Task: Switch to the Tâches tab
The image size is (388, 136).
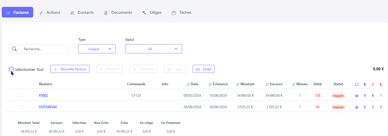Action: (182, 12)
